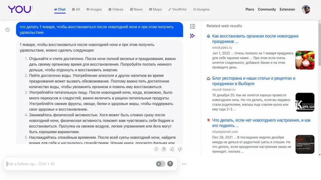Screen dimensions: 321x180
Task: Toggle the lightning mode switch
Action: (160, 164)
